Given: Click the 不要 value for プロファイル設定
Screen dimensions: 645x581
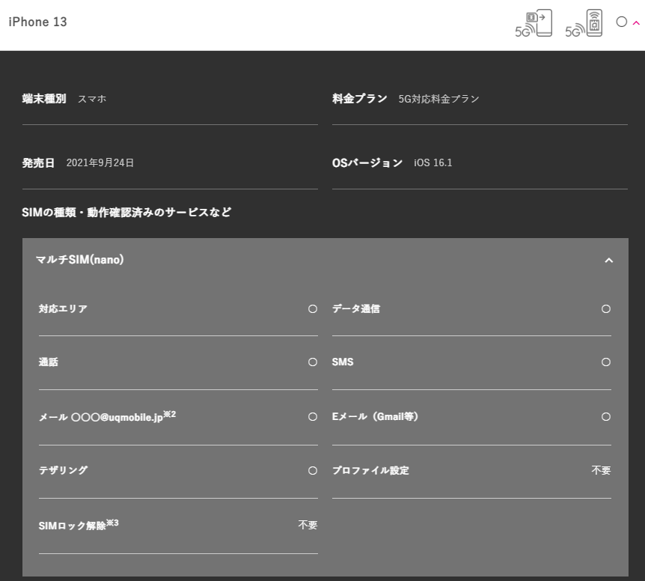Looking at the screenshot, I should 601,470.
